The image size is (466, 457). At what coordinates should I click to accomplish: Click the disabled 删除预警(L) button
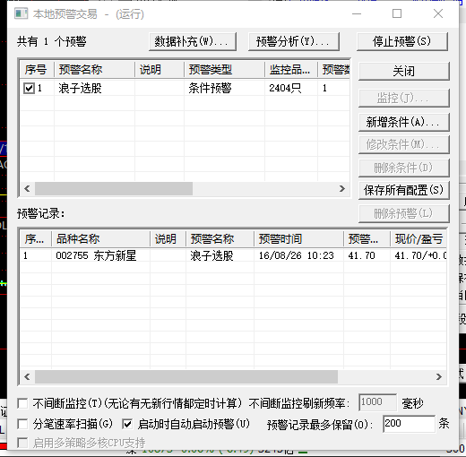[x=404, y=213]
